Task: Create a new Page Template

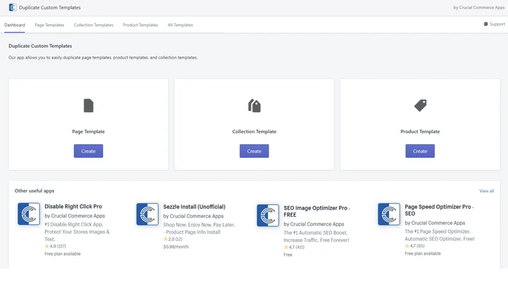Action: pyautogui.click(x=88, y=151)
